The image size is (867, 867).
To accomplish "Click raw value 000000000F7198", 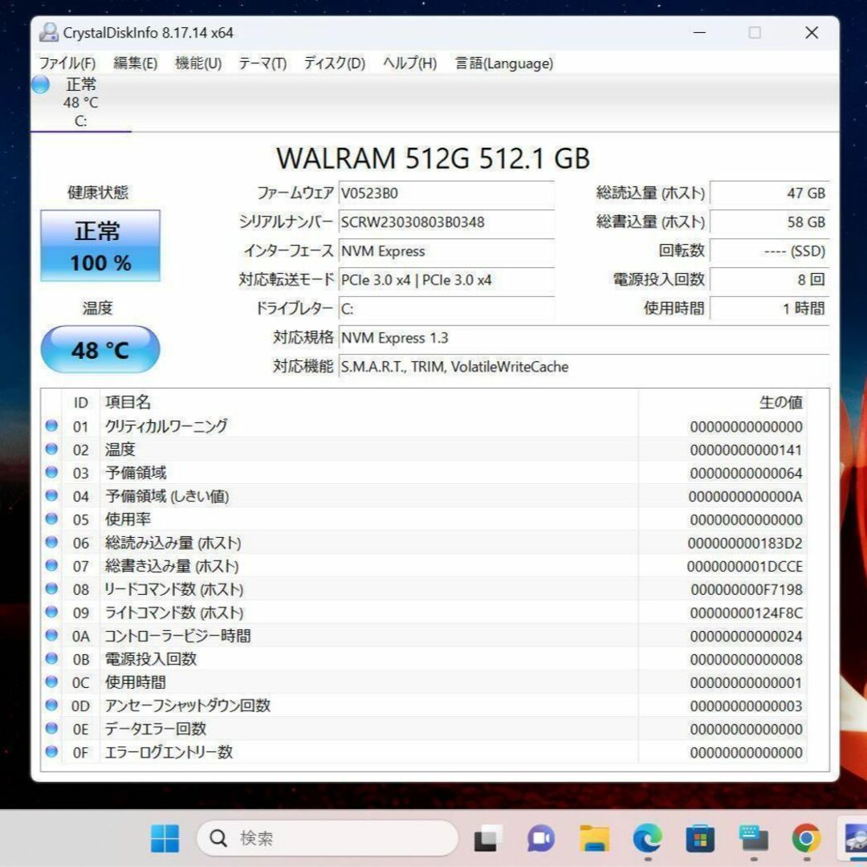I will tap(747, 589).
